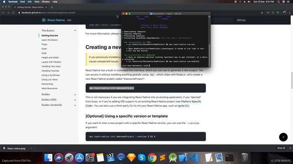Open Learn the Basics doc
This screenshot has height=164, width=293.
[x=50, y=40]
